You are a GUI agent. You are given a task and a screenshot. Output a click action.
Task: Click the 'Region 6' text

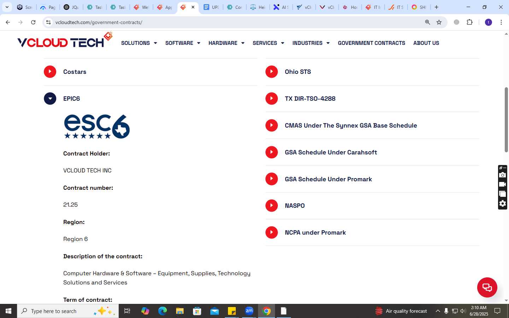pos(75,239)
